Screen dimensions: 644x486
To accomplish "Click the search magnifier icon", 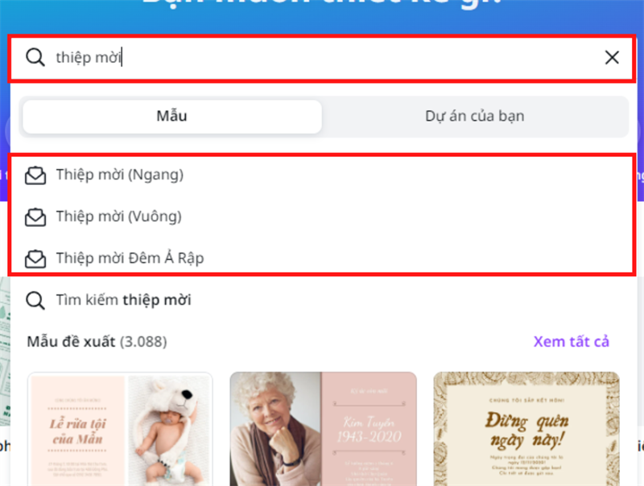I will coord(35,57).
